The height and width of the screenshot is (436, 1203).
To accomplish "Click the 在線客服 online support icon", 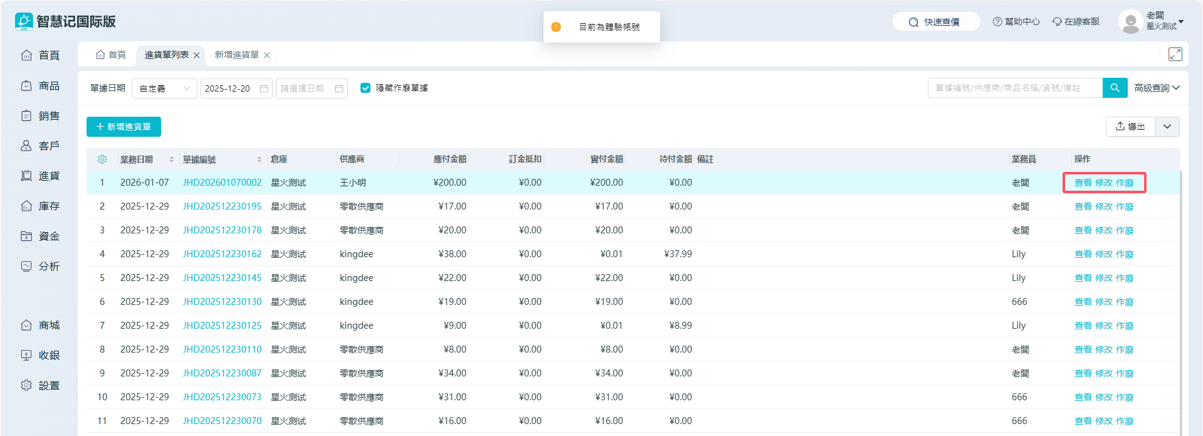I will tap(1057, 22).
